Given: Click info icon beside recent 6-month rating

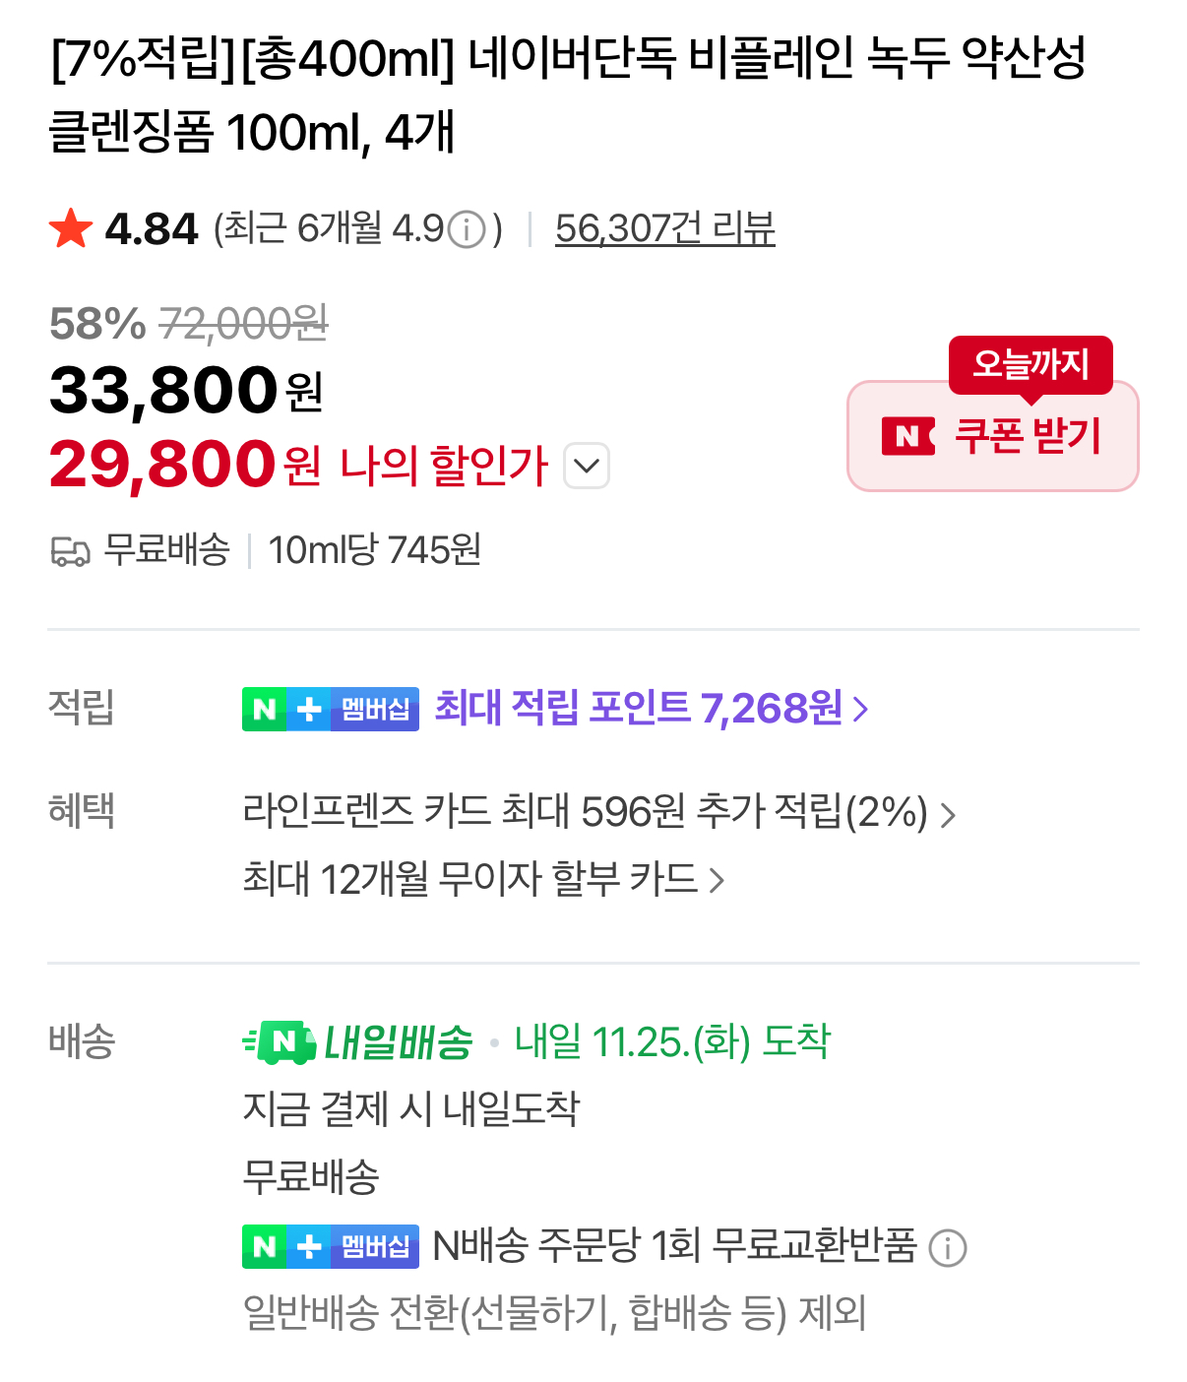Looking at the screenshot, I should tap(467, 230).
